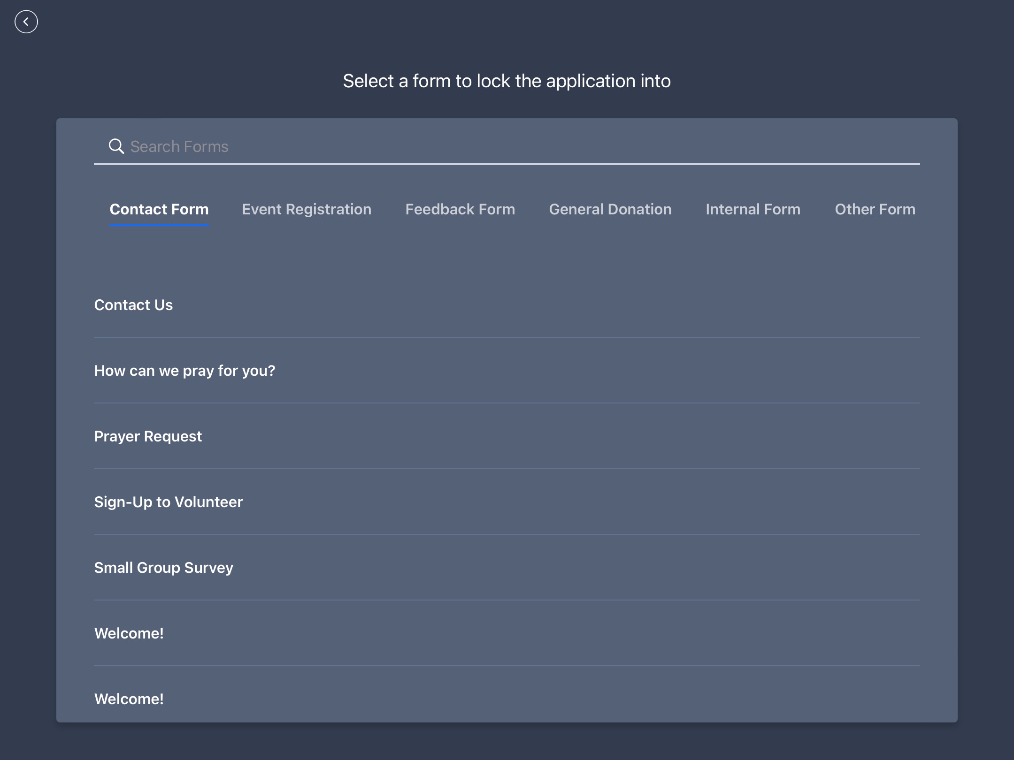The width and height of the screenshot is (1014, 760).
Task: Click the page heading about locking application
Action: point(507,81)
